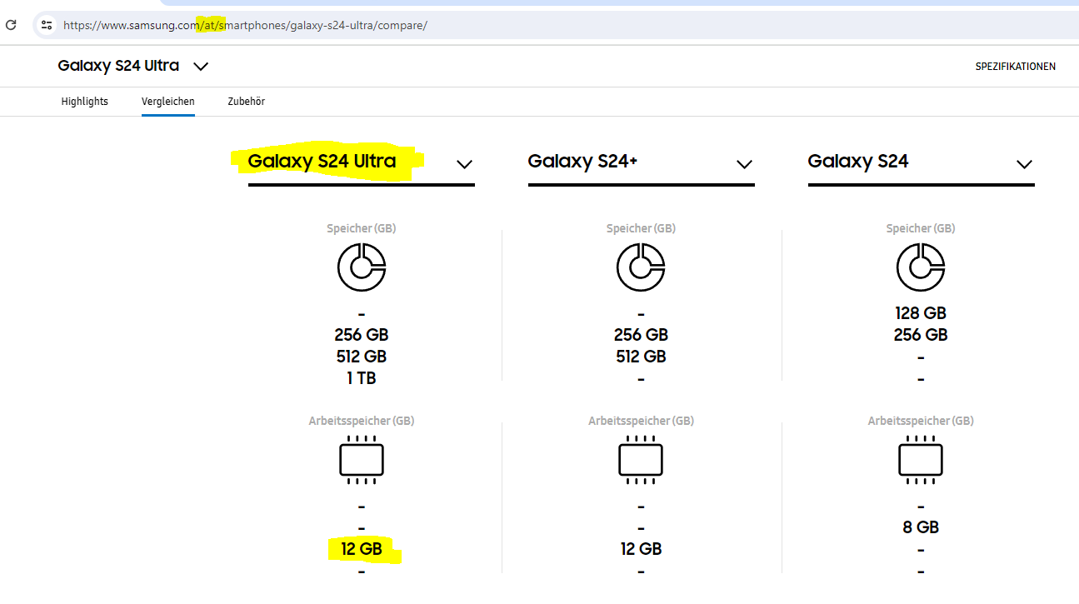Screen dimensions: 1079x604
Task: Click RAM chip icon under Galaxy S24 Ultra
Action: point(362,459)
